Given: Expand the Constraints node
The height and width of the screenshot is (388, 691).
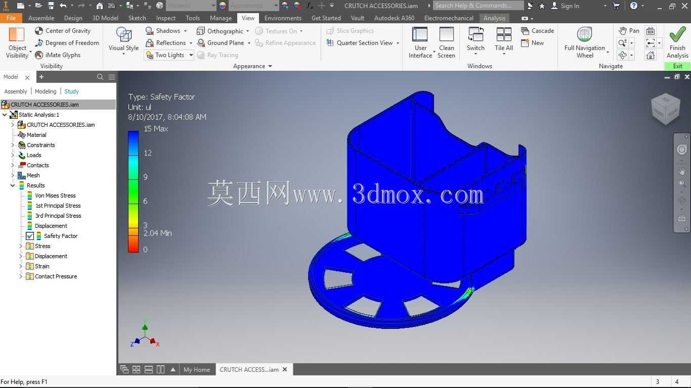Looking at the screenshot, I should (x=13, y=145).
